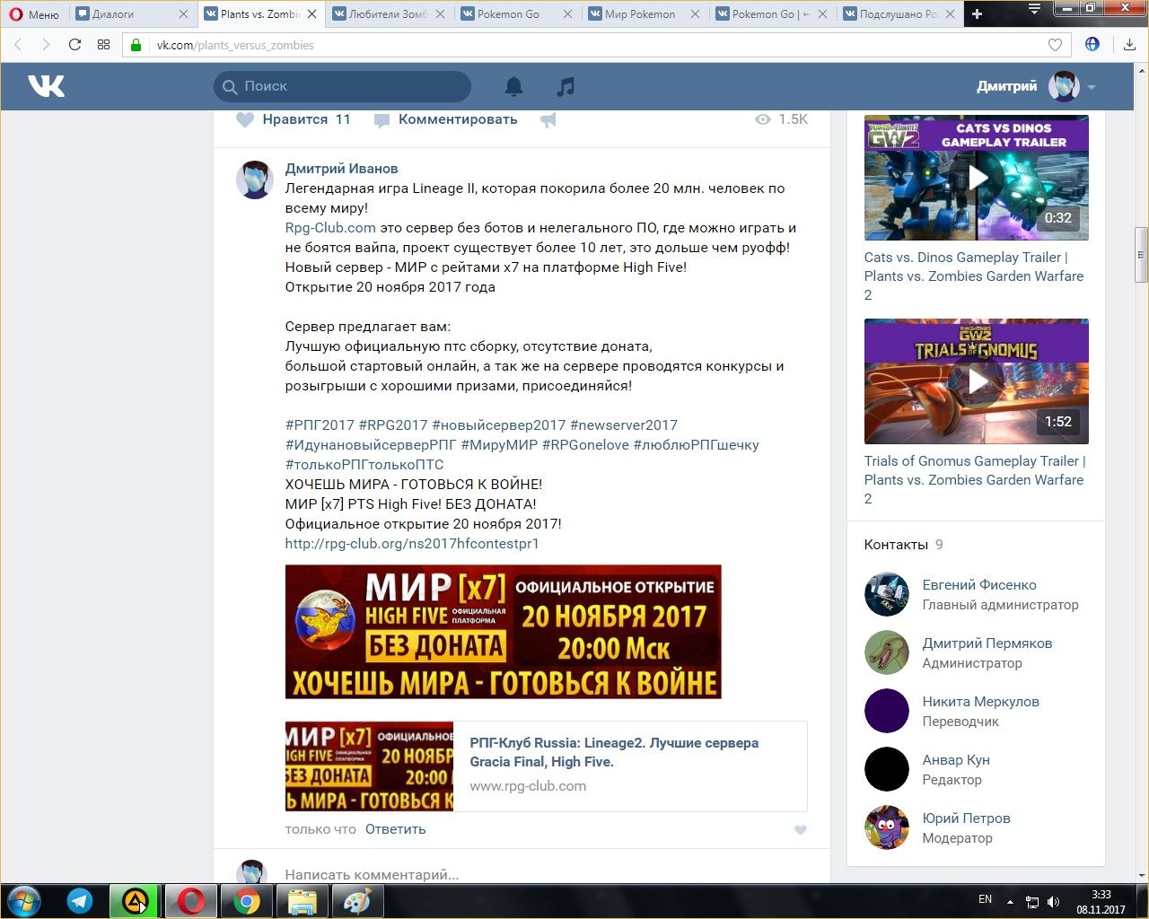This screenshot has height=919, width=1149.
Task: Close the Plants vs. Zombies tab
Action: click(x=312, y=13)
